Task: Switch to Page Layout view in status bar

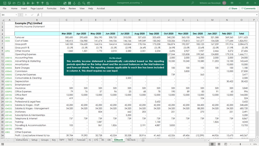Action: point(219,144)
